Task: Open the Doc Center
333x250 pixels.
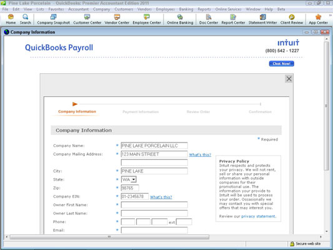Action: click(x=209, y=19)
